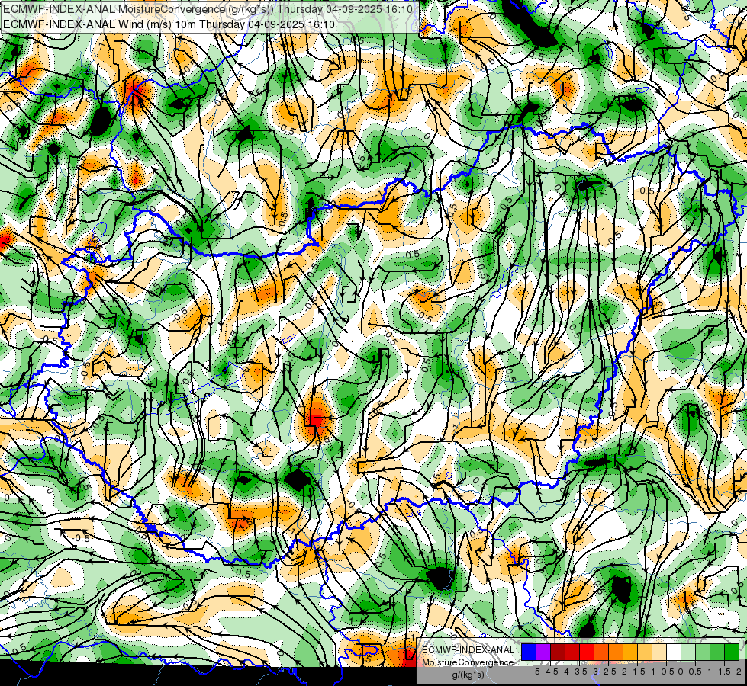Click the Wind (m/s) 10m title line
The image size is (747, 686).
pos(169,24)
